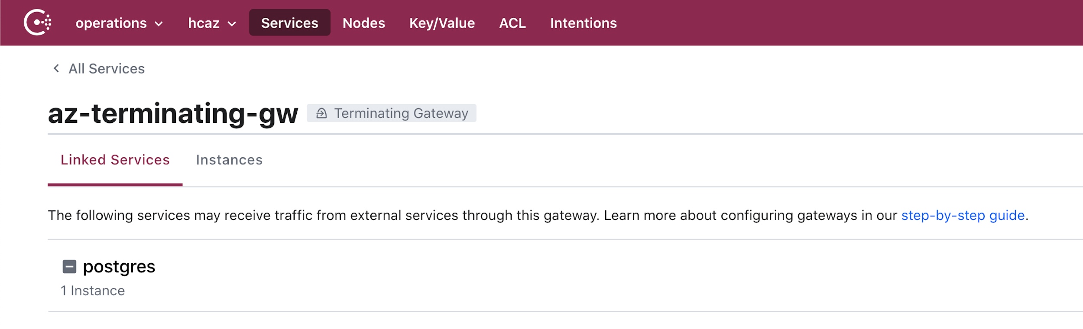1083x329 pixels.
Task: Switch to the Instances tab
Action: (x=230, y=160)
